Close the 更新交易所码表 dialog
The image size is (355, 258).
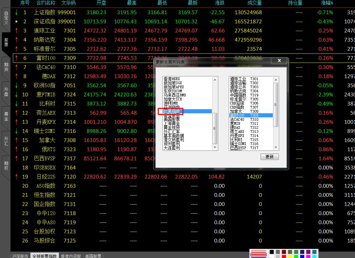coord(279,61)
